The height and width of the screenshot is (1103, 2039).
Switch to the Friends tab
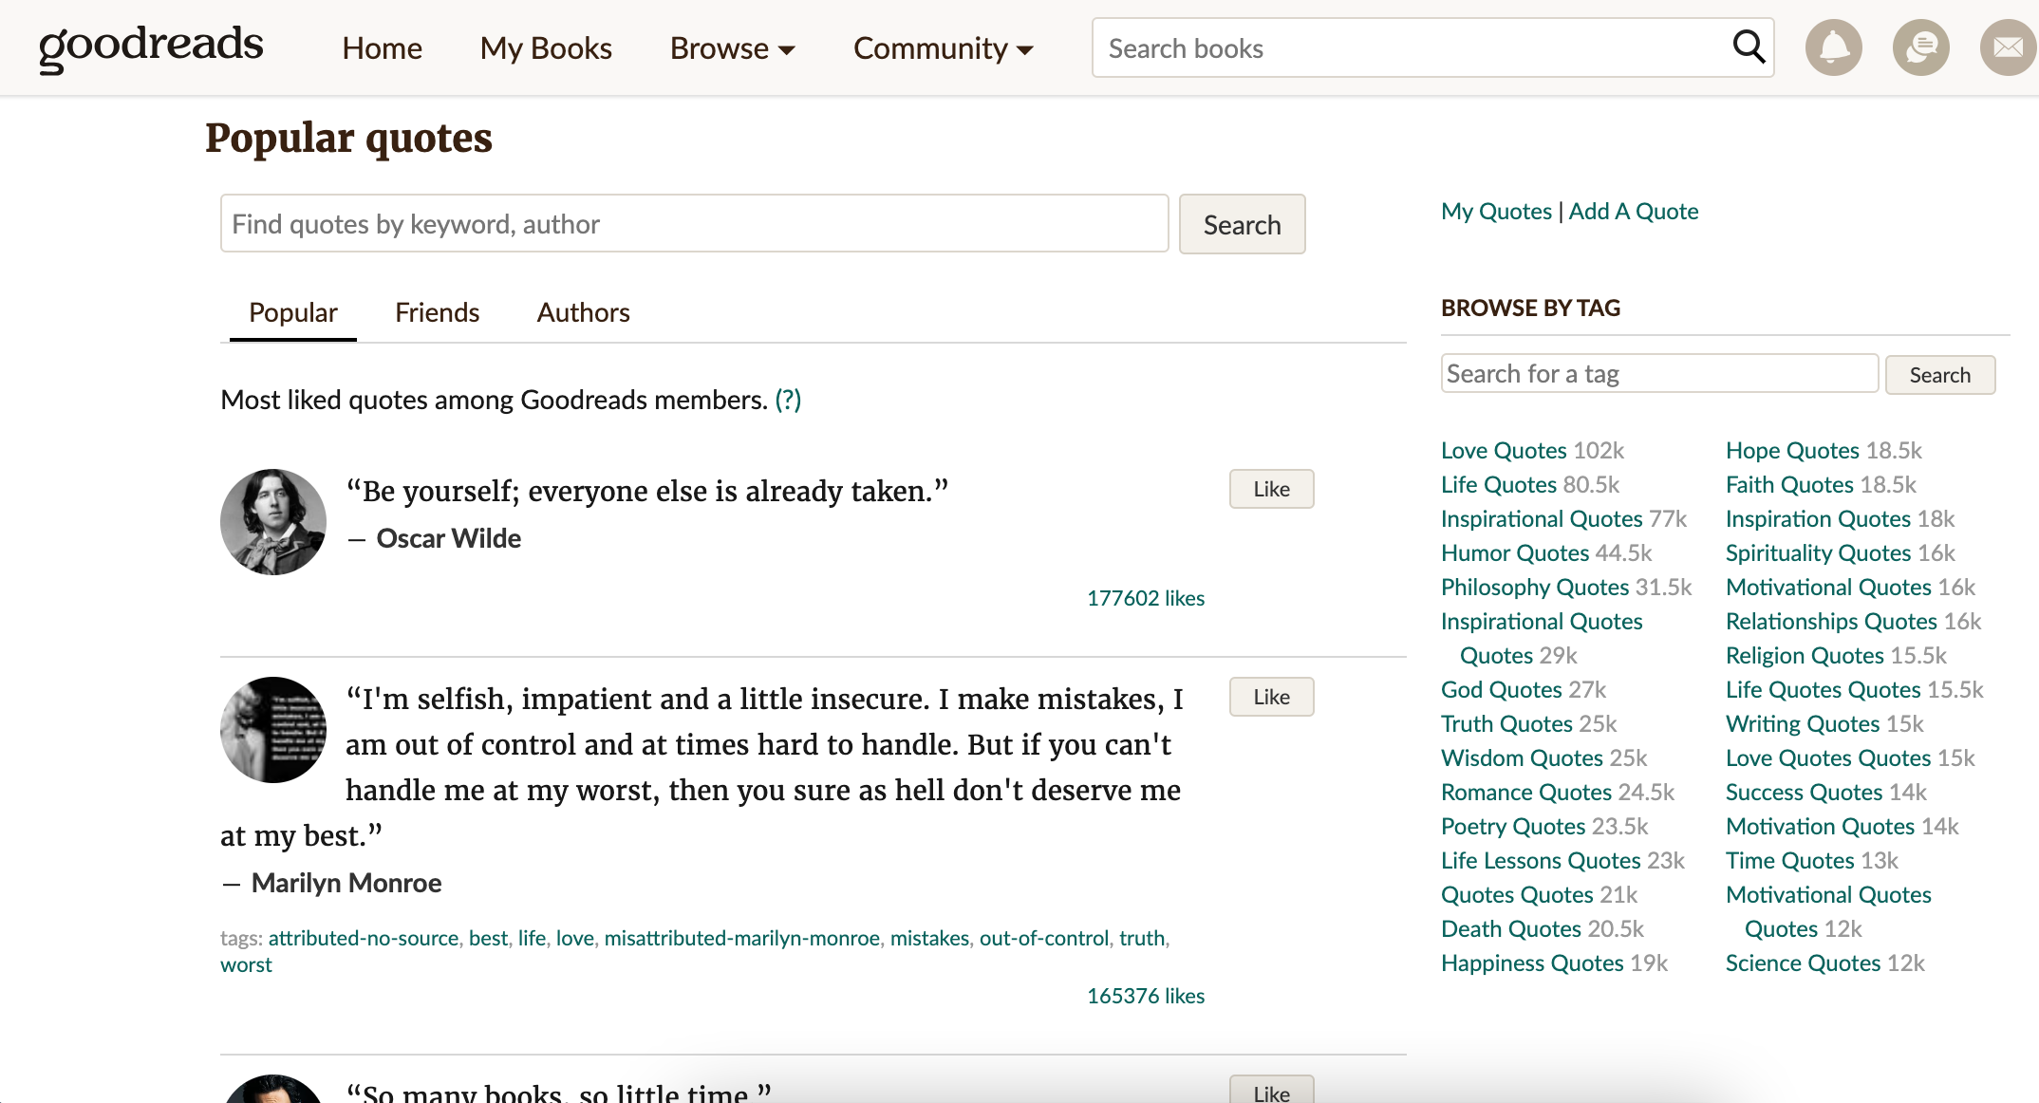coord(437,311)
